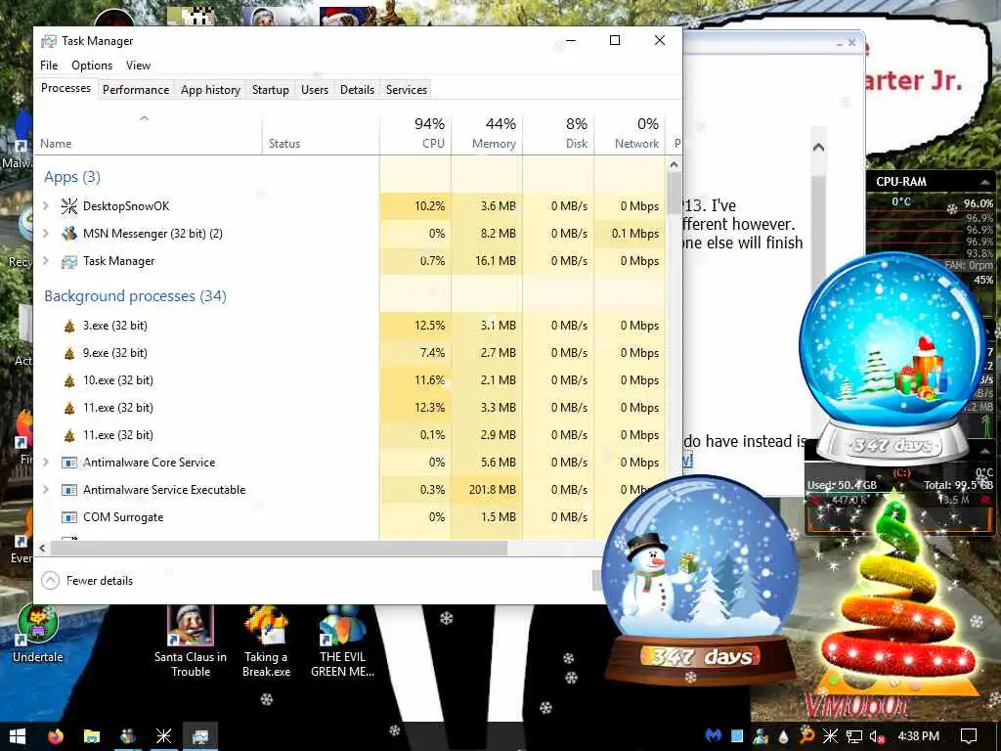
Task: Click DesktopSnowOK snowflake taskbar button
Action: (x=163, y=735)
